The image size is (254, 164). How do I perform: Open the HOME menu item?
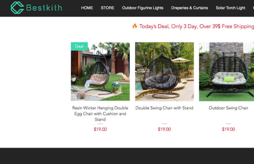pyautogui.click(x=87, y=8)
